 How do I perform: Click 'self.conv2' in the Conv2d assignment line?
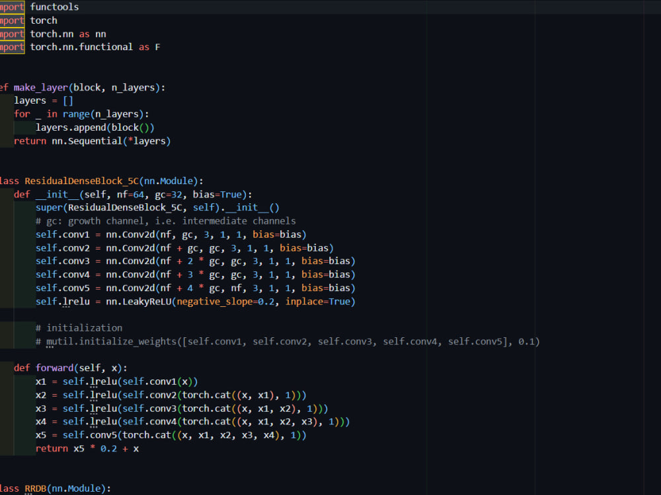62,248
